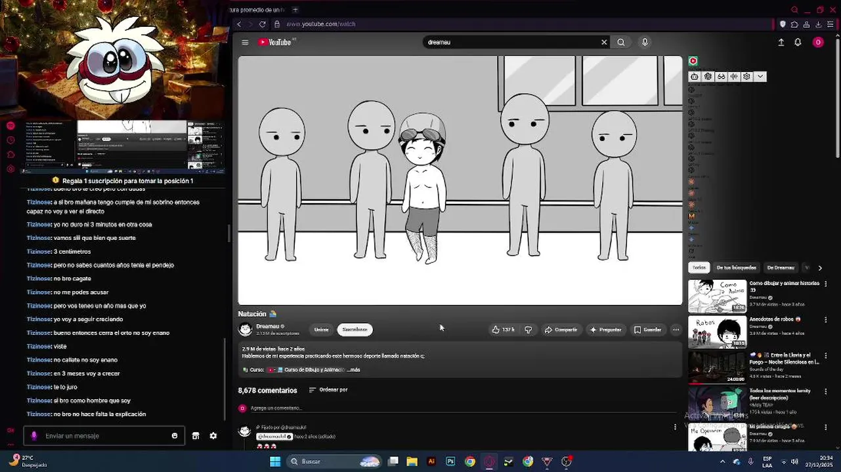The height and width of the screenshot is (472, 841).
Task: Submit search with the magnifier button
Action: point(621,42)
